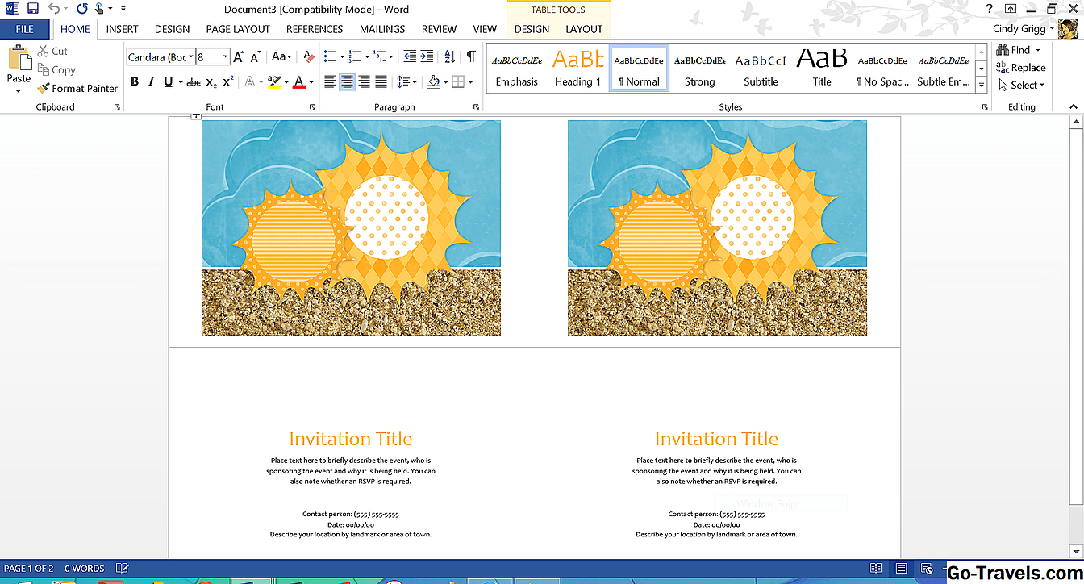Click the Redo/Repeat icon

point(81,9)
